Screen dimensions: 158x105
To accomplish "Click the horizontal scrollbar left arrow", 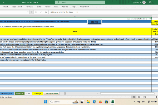I will click(101, 93).
